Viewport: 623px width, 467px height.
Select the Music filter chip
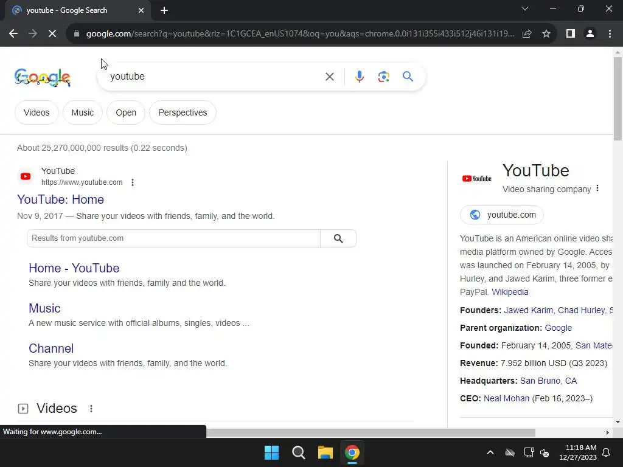click(x=83, y=112)
